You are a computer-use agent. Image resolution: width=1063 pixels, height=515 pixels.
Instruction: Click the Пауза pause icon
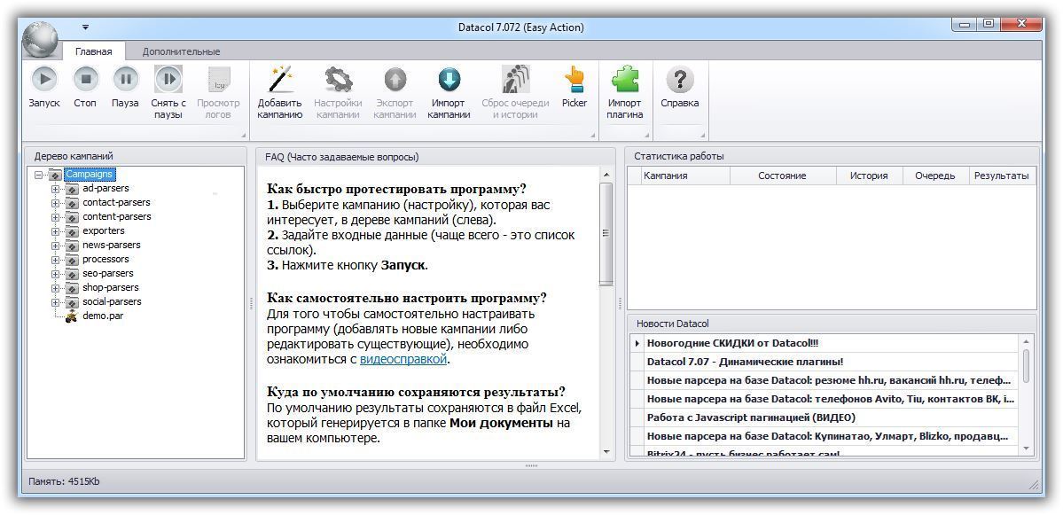click(x=125, y=80)
